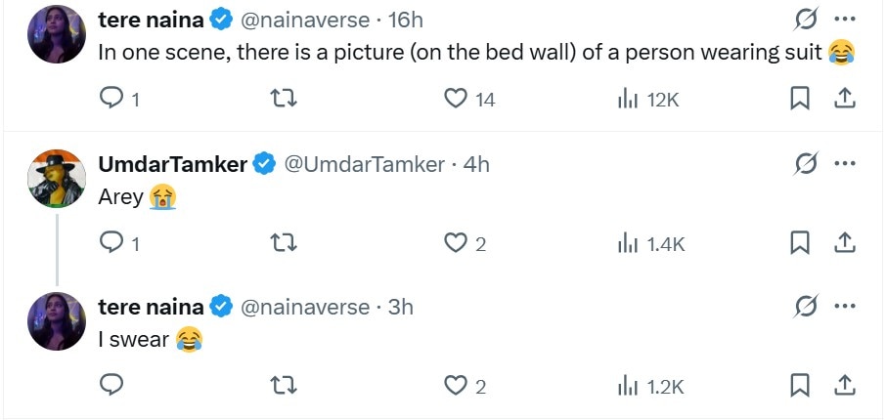This screenshot has width=887, height=420.
Task: Open UmdarTamker's profile avatar
Action: 57,179
